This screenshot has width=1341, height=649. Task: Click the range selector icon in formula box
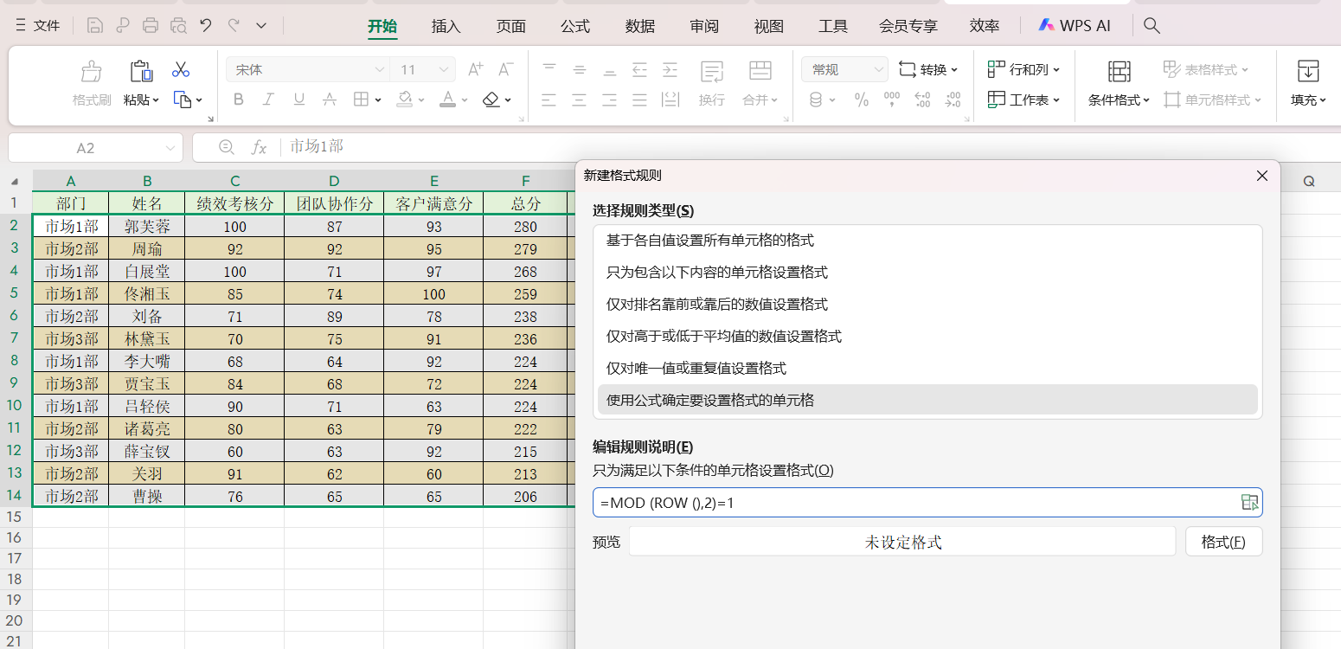1248,503
